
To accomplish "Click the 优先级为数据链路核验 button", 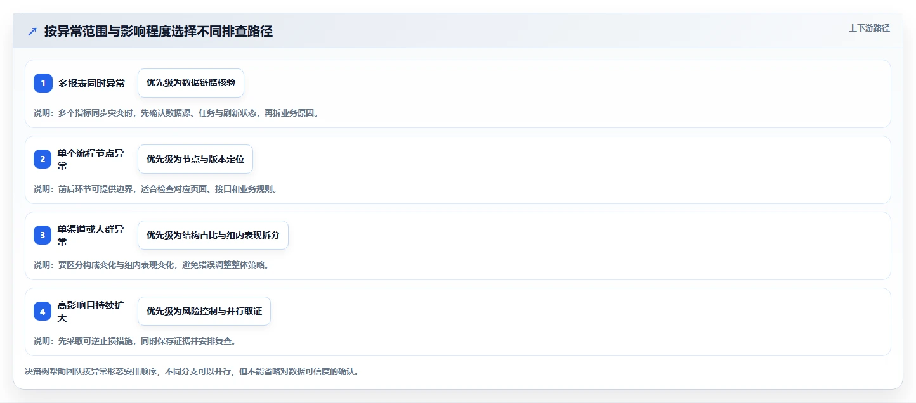I will 191,83.
